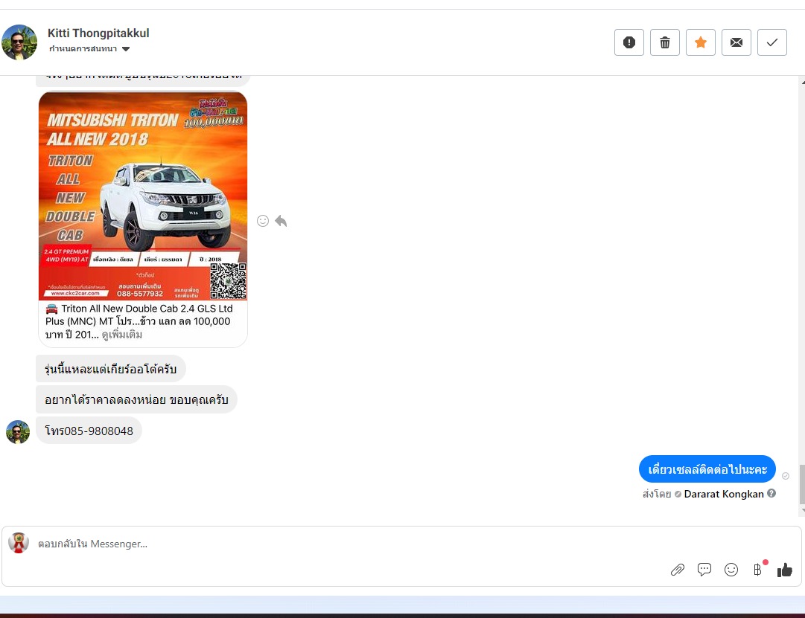Attach a file with paperclip icon
Image resolution: width=805 pixels, height=618 pixels.
[677, 570]
